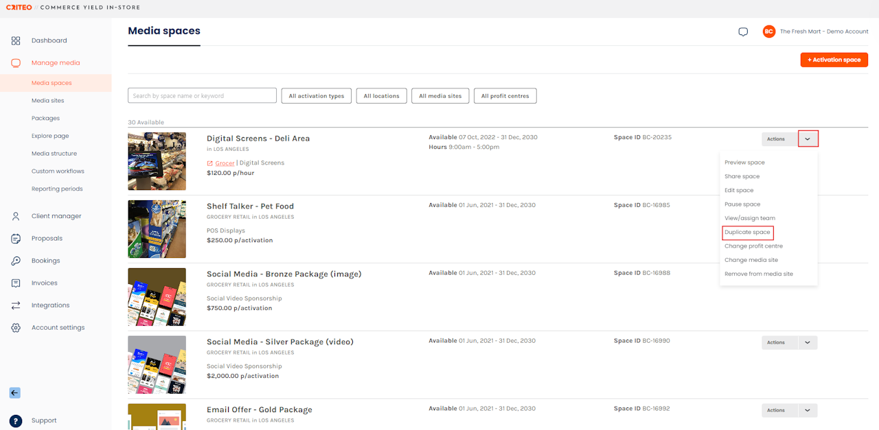
Task: Open the All locations filter dropdown
Action: [x=381, y=96]
